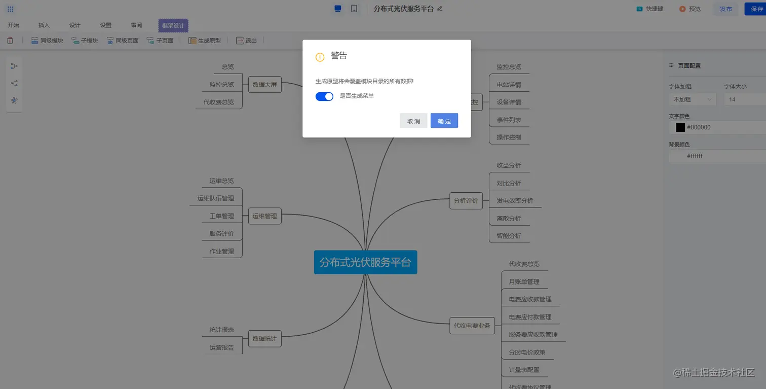Select the sibling module (同级模块) tool
This screenshot has height=389, width=766.
click(x=47, y=40)
